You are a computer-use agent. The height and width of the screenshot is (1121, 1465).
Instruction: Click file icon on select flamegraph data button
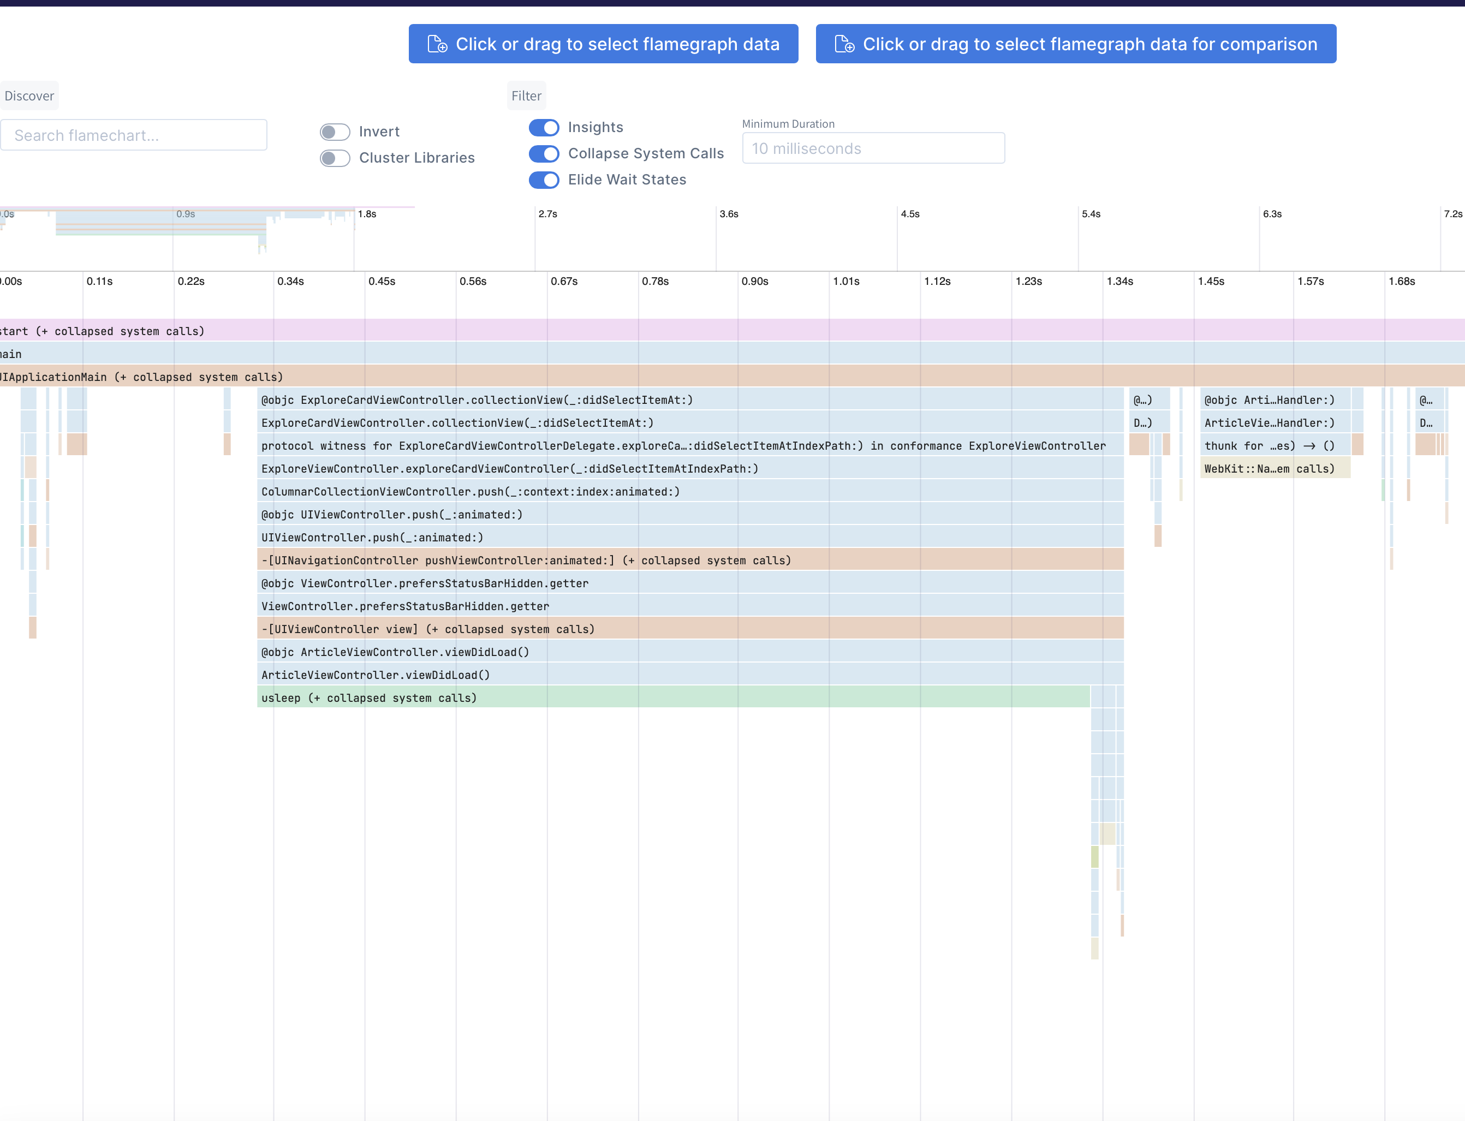click(437, 44)
